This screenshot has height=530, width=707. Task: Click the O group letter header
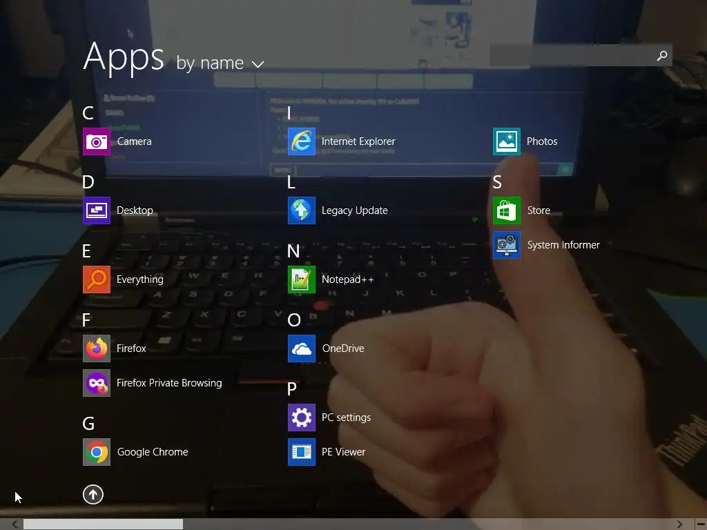[294, 320]
